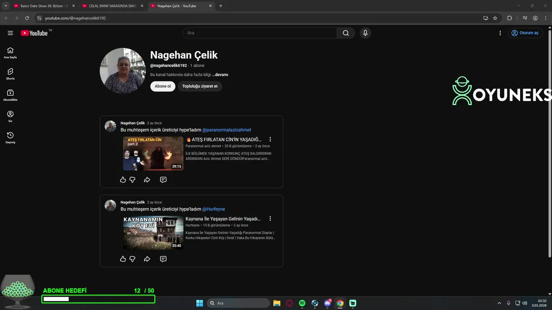Reload the page in Chrome
552x310 pixels.
tap(27, 18)
